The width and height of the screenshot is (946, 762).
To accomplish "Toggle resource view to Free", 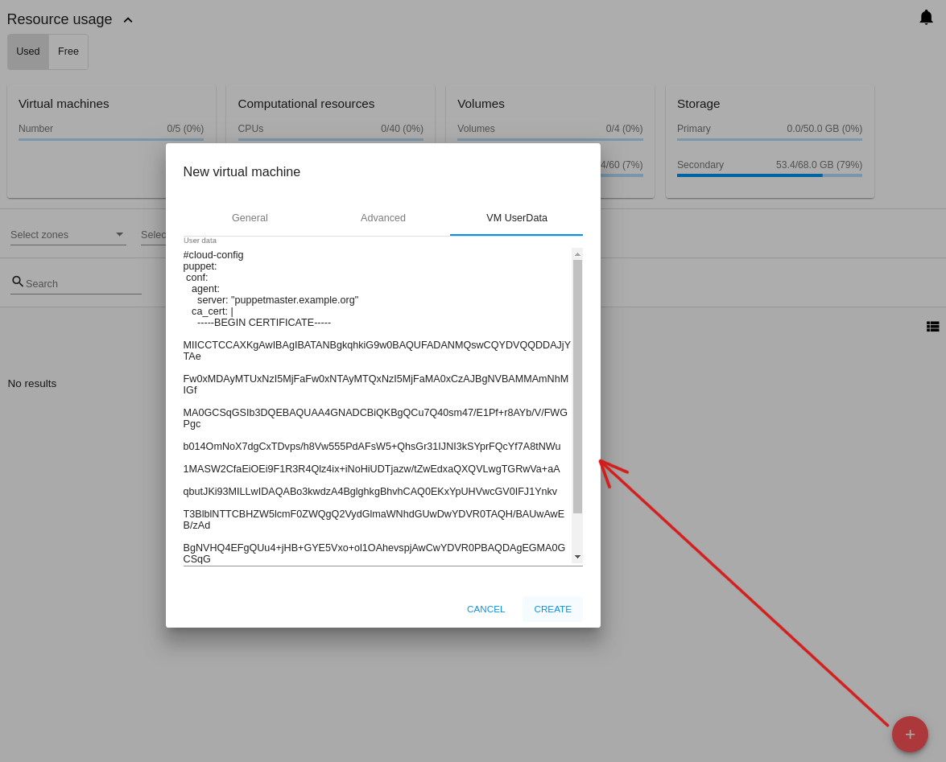I will [68, 51].
